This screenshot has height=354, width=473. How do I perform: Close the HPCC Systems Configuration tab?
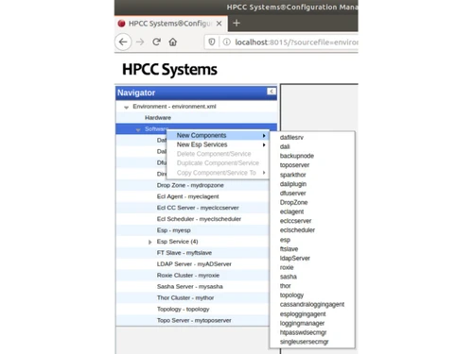[x=219, y=24]
